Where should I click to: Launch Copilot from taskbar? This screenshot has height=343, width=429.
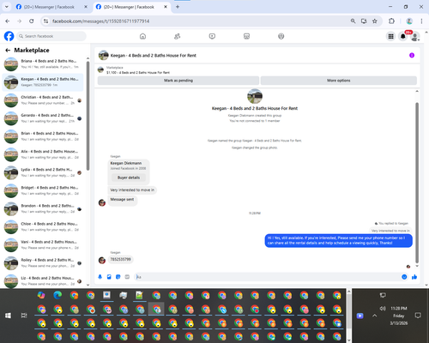point(41,295)
